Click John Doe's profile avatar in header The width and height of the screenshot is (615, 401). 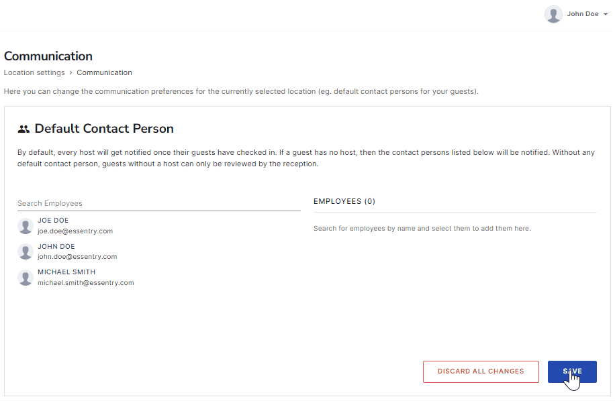pos(553,15)
